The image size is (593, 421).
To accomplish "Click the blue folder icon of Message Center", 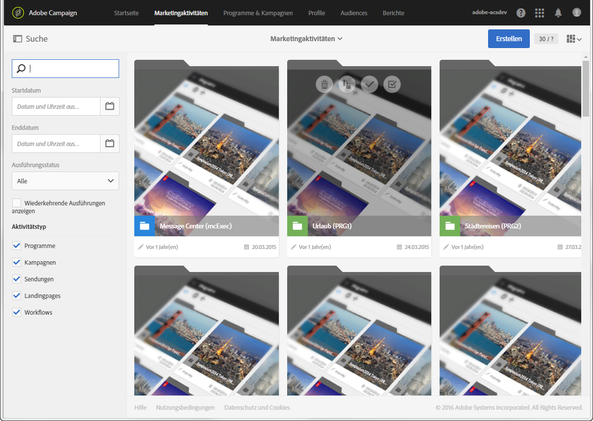I will 145,226.
